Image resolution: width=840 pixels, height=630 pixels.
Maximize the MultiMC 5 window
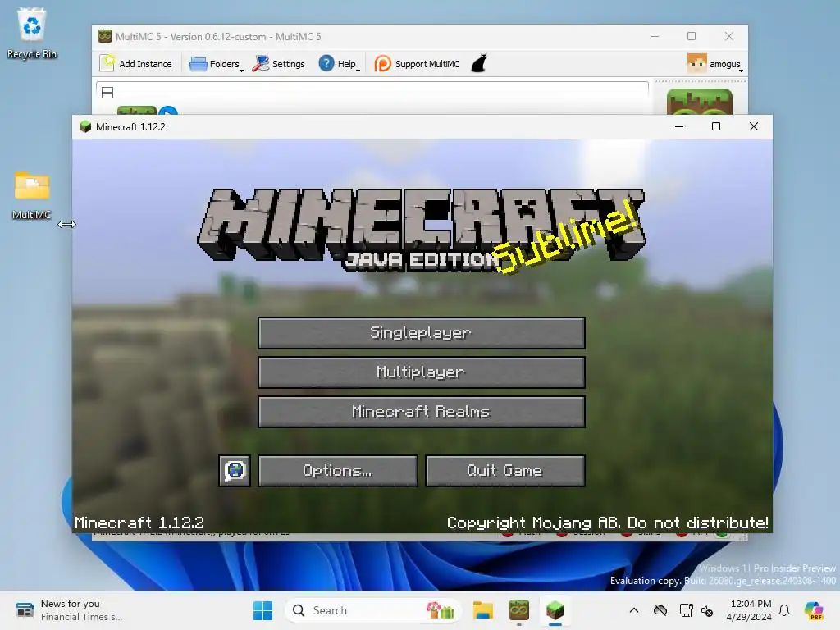[692, 36]
